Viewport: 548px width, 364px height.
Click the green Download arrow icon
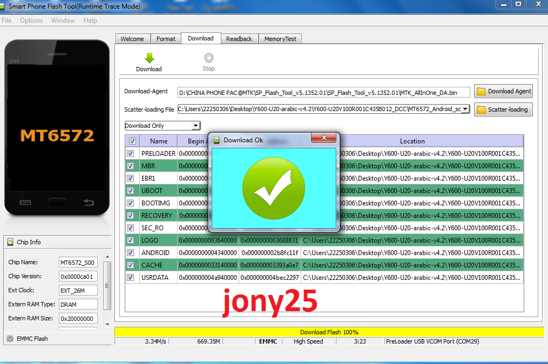click(x=149, y=58)
